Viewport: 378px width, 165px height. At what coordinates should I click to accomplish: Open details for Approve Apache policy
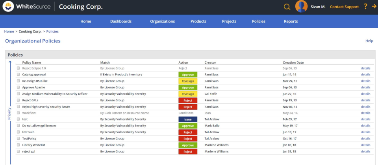(x=365, y=87)
